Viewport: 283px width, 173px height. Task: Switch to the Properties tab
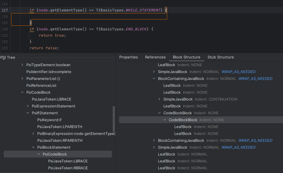pyautogui.click(x=128, y=57)
